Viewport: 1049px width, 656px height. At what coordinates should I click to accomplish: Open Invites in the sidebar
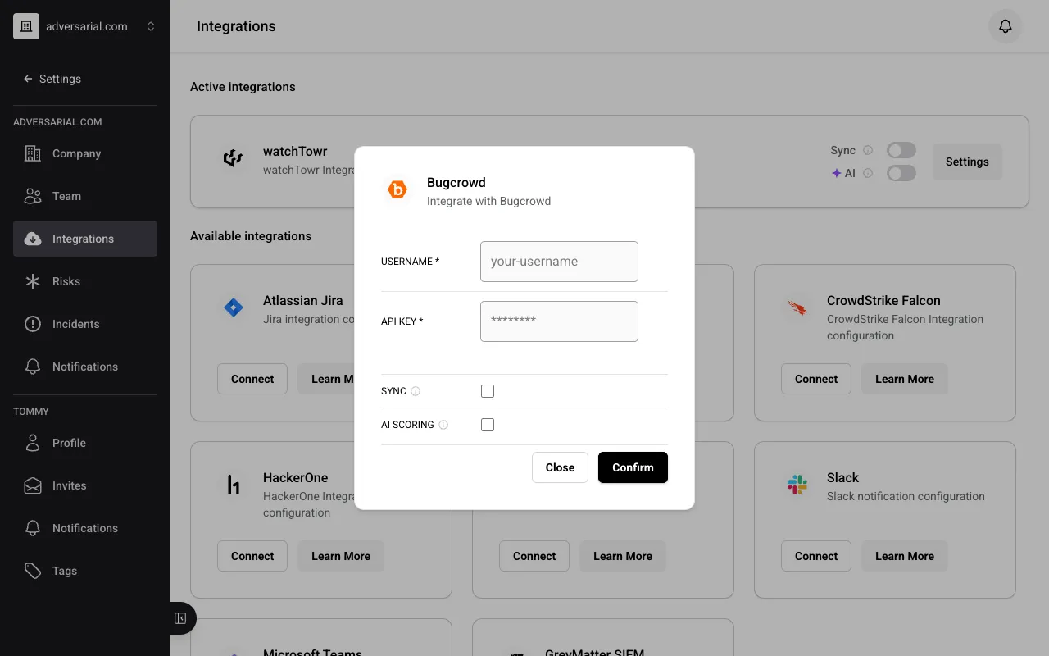[85, 485]
